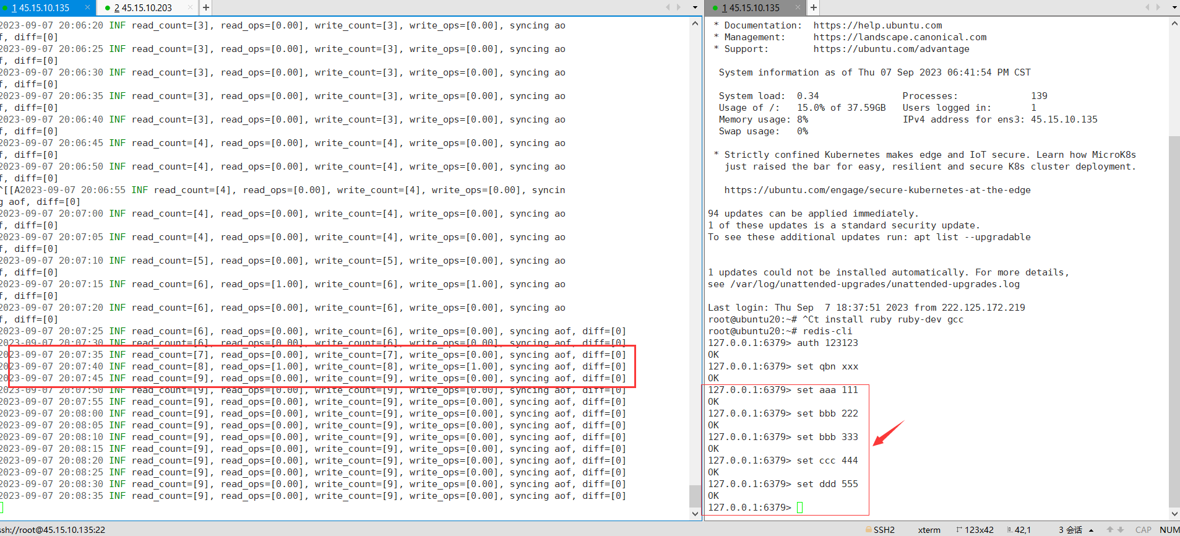Click the NUM lock indicator
The width and height of the screenshot is (1180, 536).
coord(1169,530)
